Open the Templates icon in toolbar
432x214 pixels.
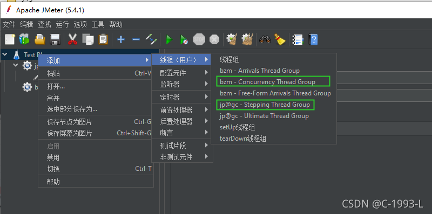[x=24, y=39]
